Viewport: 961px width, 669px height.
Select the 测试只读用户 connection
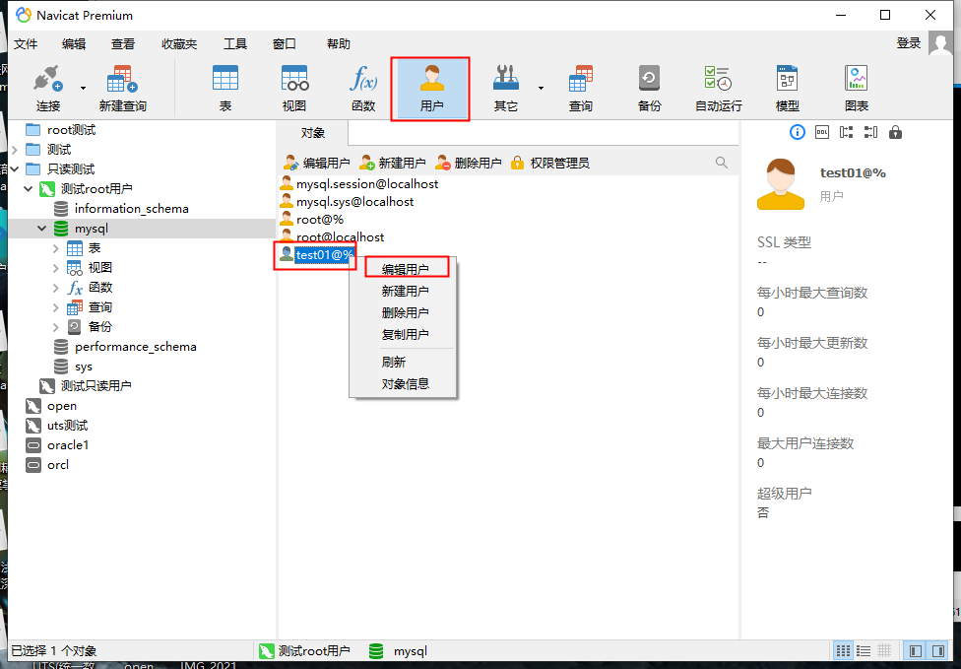pyautogui.click(x=86, y=385)
